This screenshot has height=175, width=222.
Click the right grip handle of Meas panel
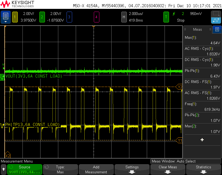(210, 29)
